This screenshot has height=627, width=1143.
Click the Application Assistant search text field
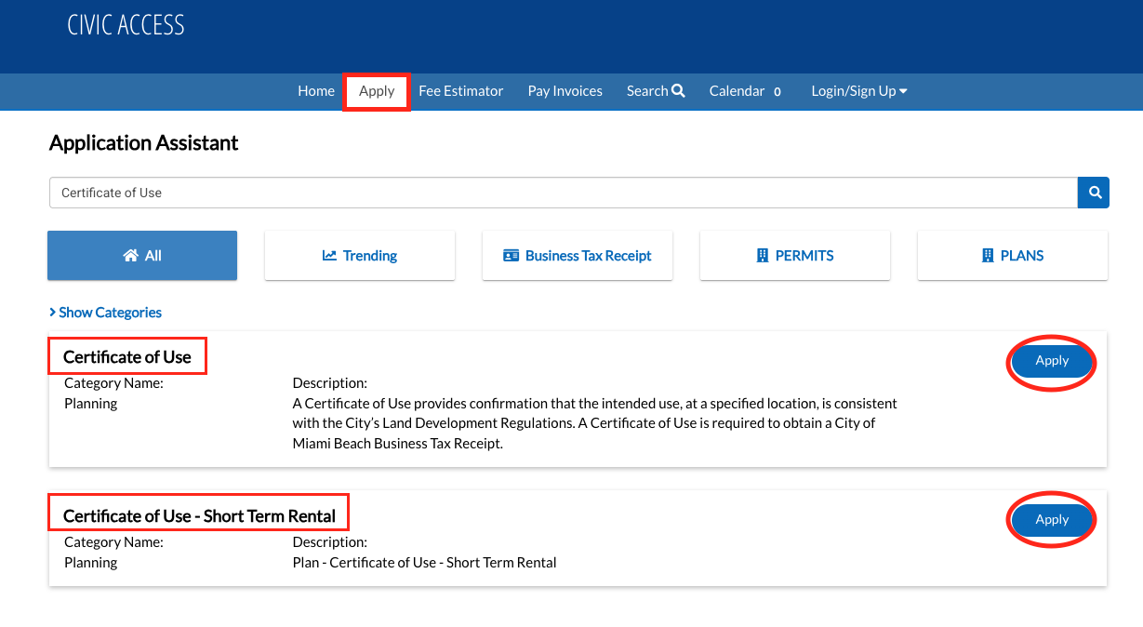click(x=563, y=193)
